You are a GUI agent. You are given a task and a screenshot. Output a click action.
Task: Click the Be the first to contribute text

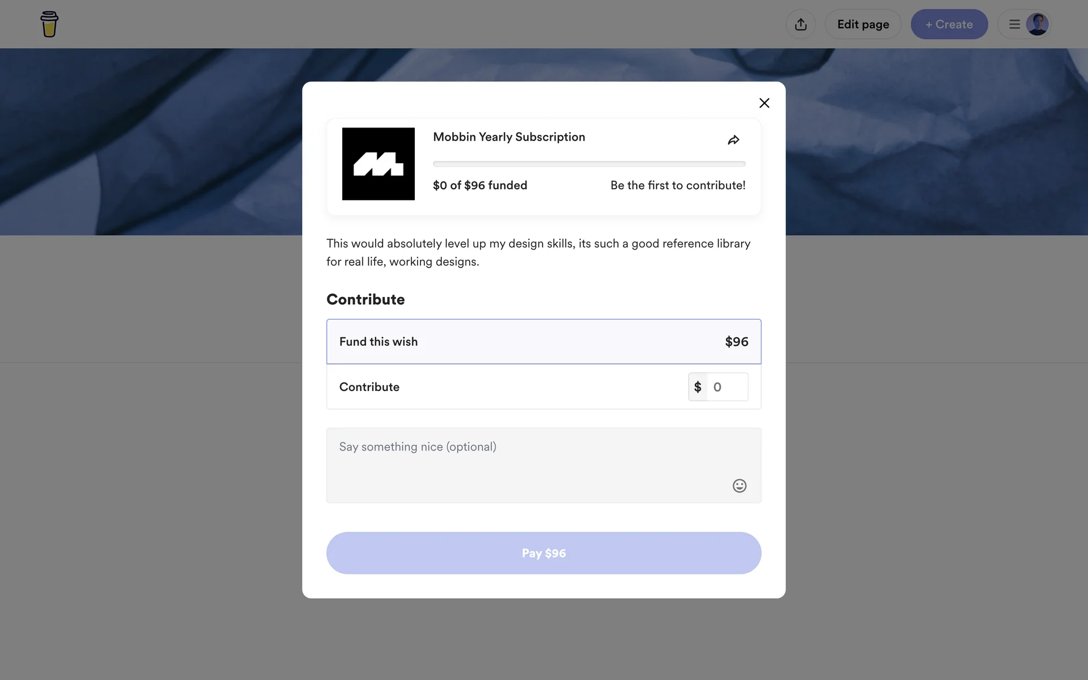[x=678, y=185]
